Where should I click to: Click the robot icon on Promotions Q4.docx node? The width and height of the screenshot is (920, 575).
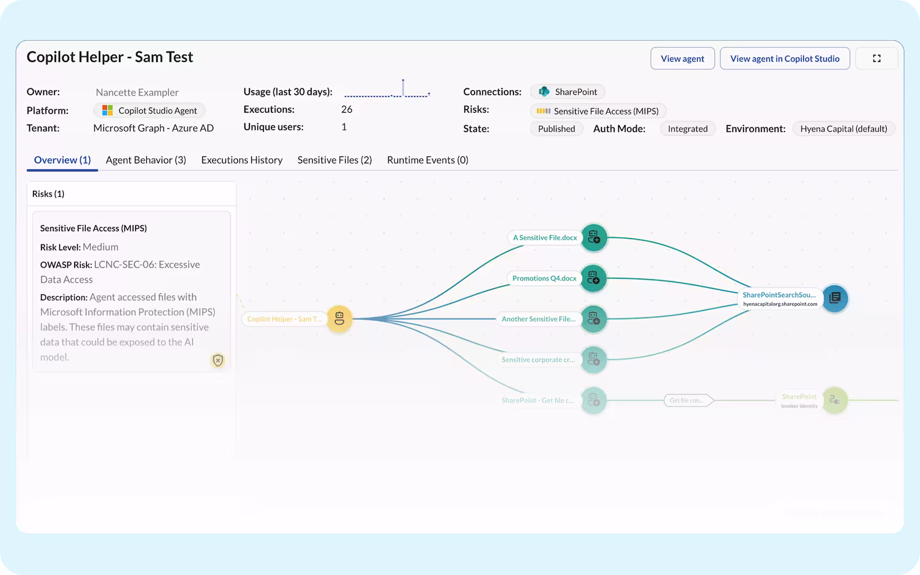pyautogui.click(x=593, y=278)
